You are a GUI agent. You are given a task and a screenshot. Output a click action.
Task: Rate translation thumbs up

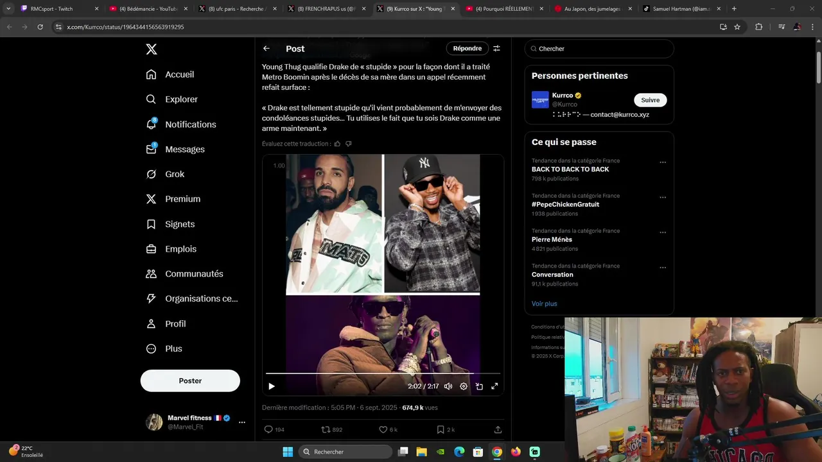point(337,144)
